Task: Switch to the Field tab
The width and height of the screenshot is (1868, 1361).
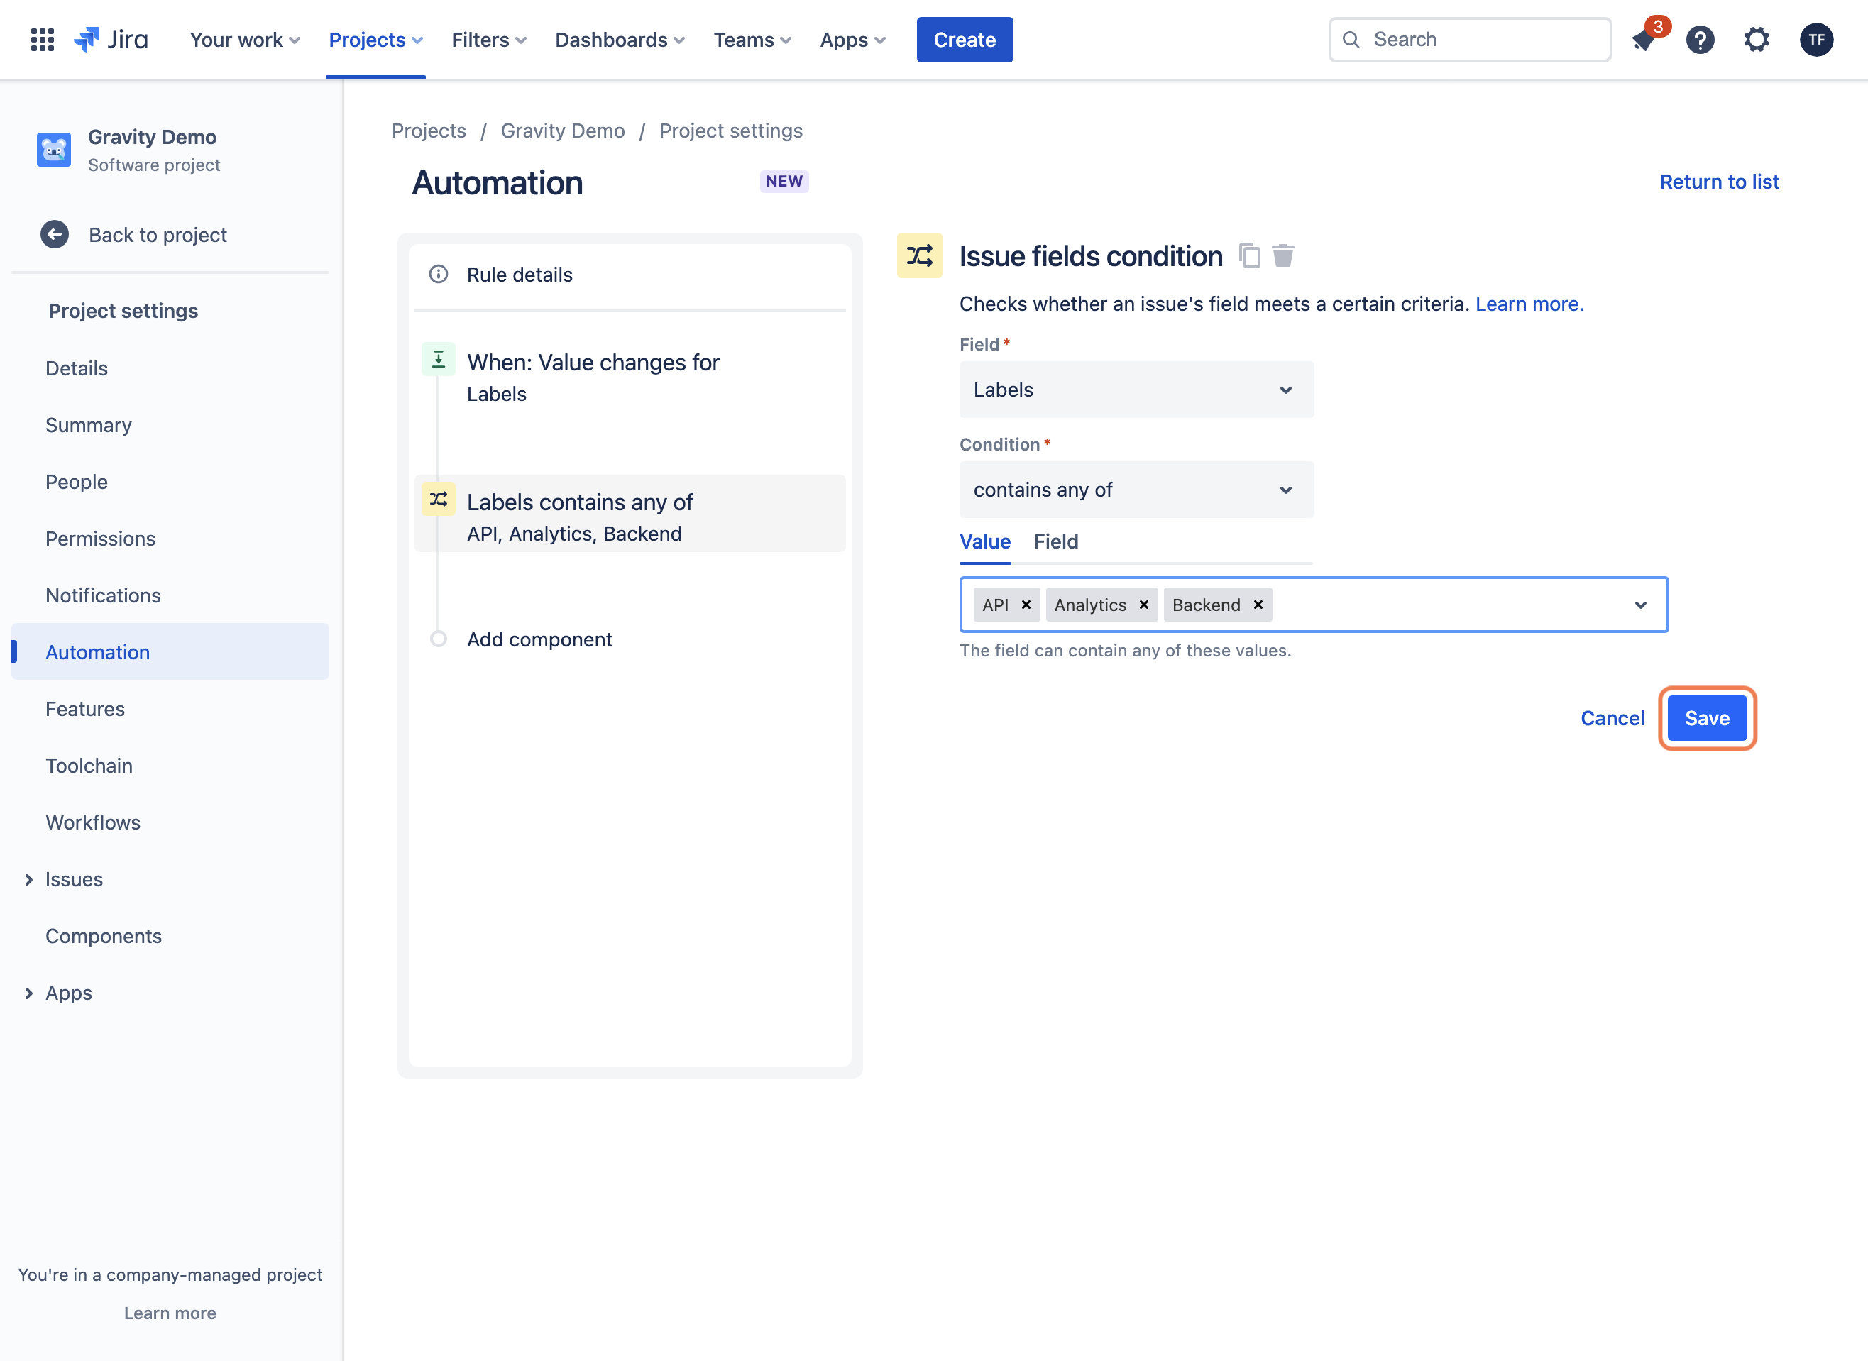Action: (1055, 541)
